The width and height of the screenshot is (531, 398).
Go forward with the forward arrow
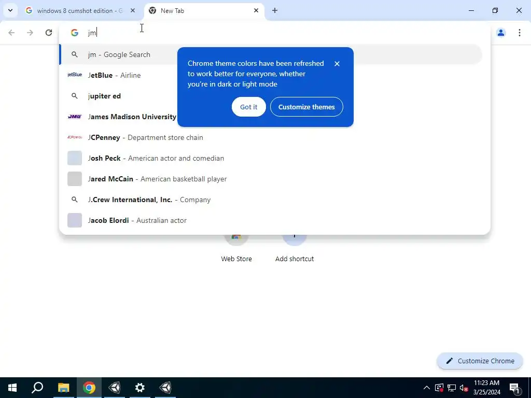point(30,33)
